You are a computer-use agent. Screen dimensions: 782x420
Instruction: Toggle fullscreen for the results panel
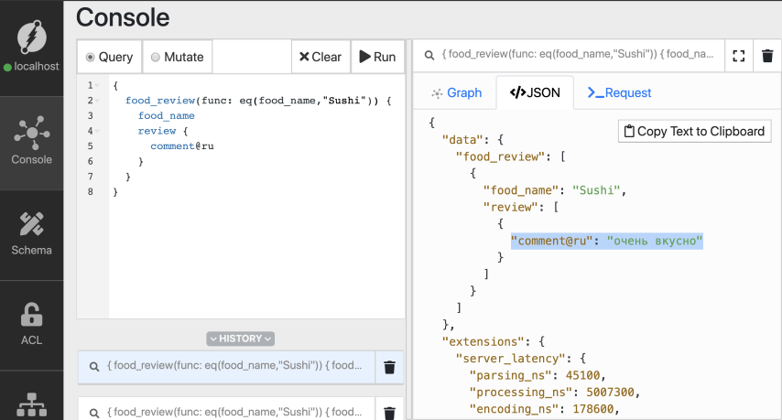(739, 56)
